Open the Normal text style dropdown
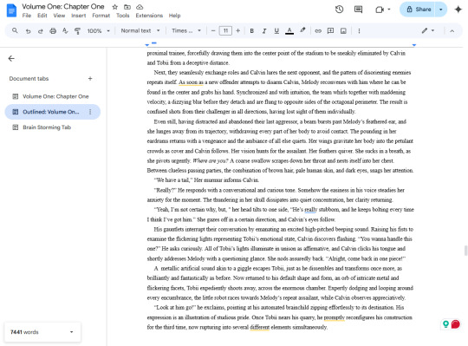The height and width of the screenshot is (346, 468). [140, 30]
